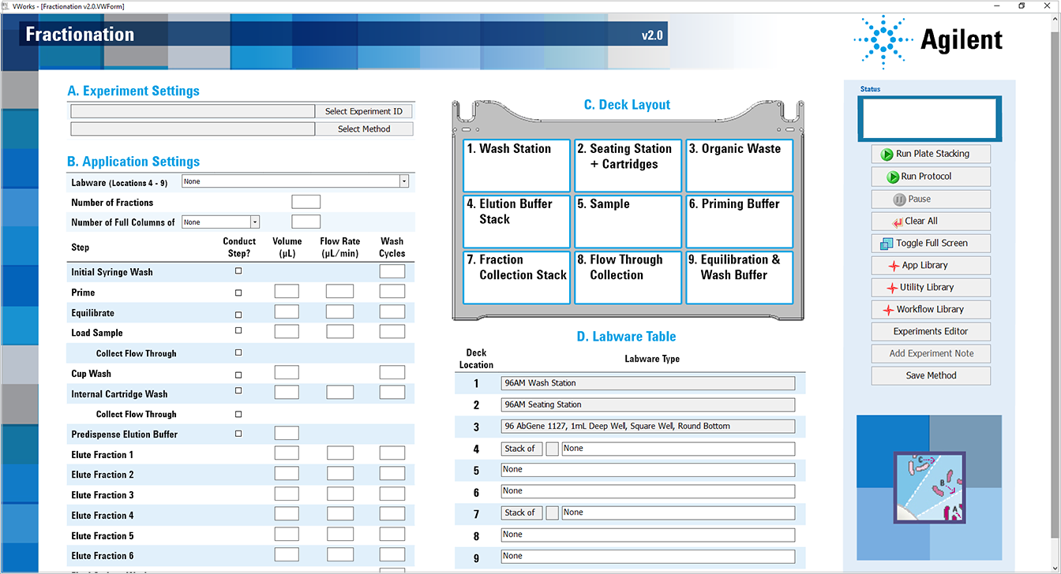Select deck position 3. Organic Waste
Screen dimensions: 1061x574
click(740, 166)
